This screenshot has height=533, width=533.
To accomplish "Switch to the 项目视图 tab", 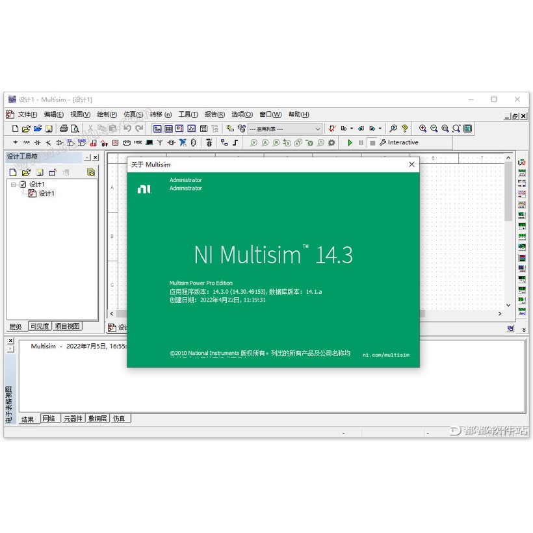I will (68, 326).
